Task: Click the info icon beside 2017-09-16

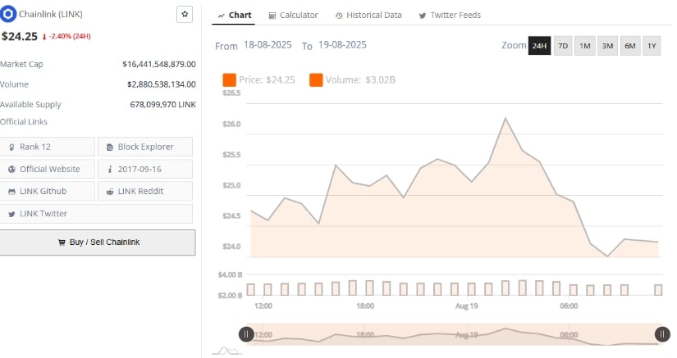Action: [110, 170]
